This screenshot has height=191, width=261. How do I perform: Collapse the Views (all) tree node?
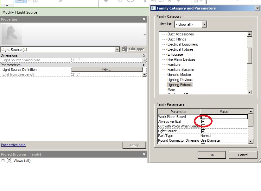[x=3, y=161]
